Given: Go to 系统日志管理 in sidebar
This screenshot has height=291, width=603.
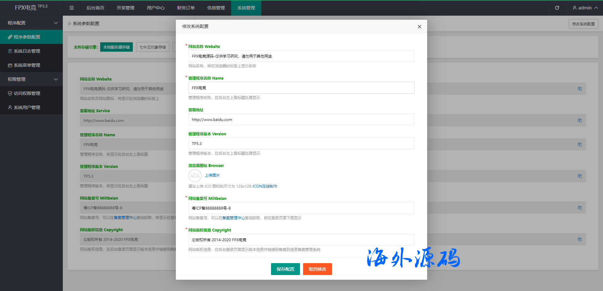Looking at the screenshot, I should tap(27, 51).
